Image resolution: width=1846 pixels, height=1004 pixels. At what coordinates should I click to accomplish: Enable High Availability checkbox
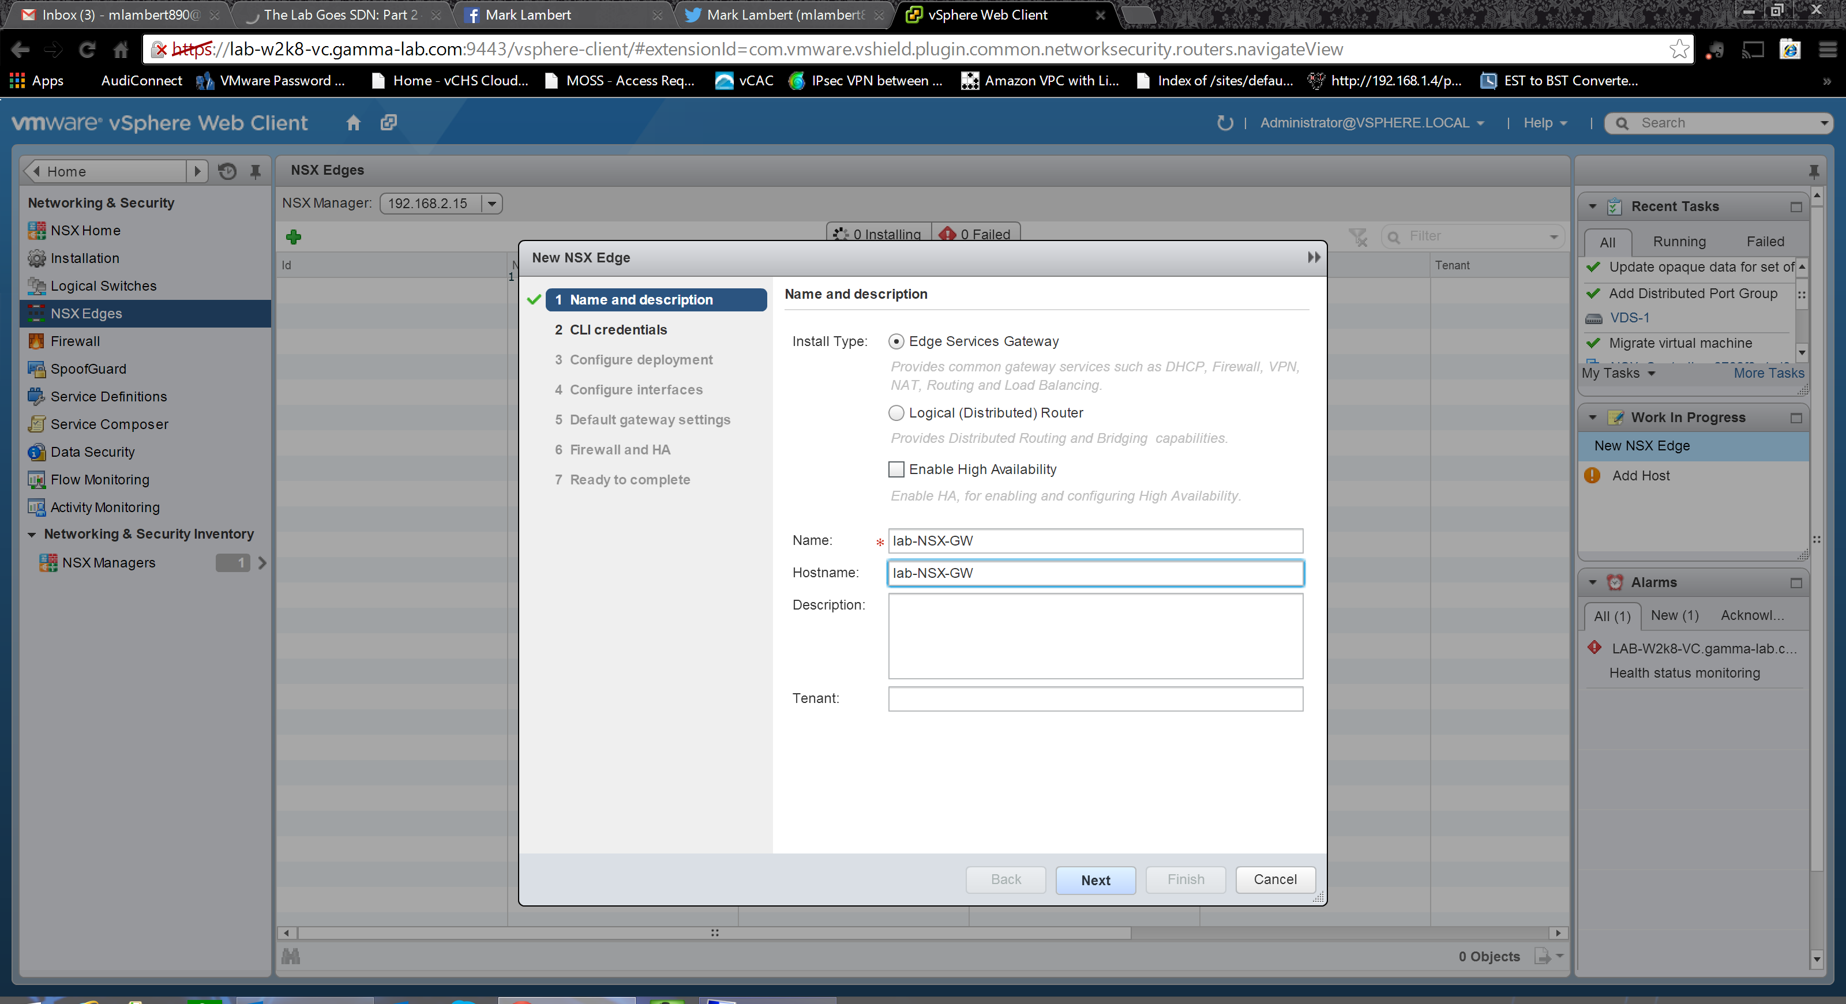(896, 470)
